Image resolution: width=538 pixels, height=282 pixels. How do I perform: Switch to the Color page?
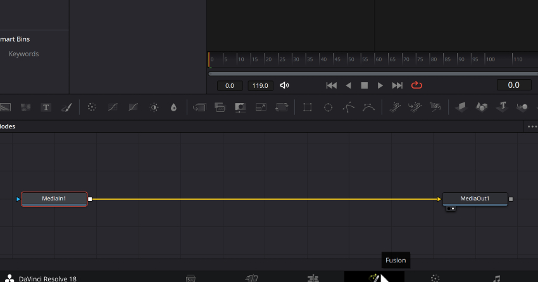(435, 278)
